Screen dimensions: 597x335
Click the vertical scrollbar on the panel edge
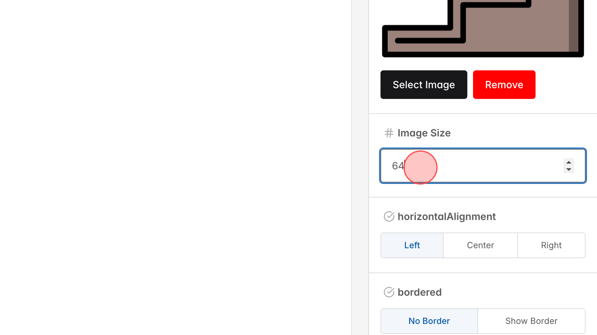coord(360,168)
